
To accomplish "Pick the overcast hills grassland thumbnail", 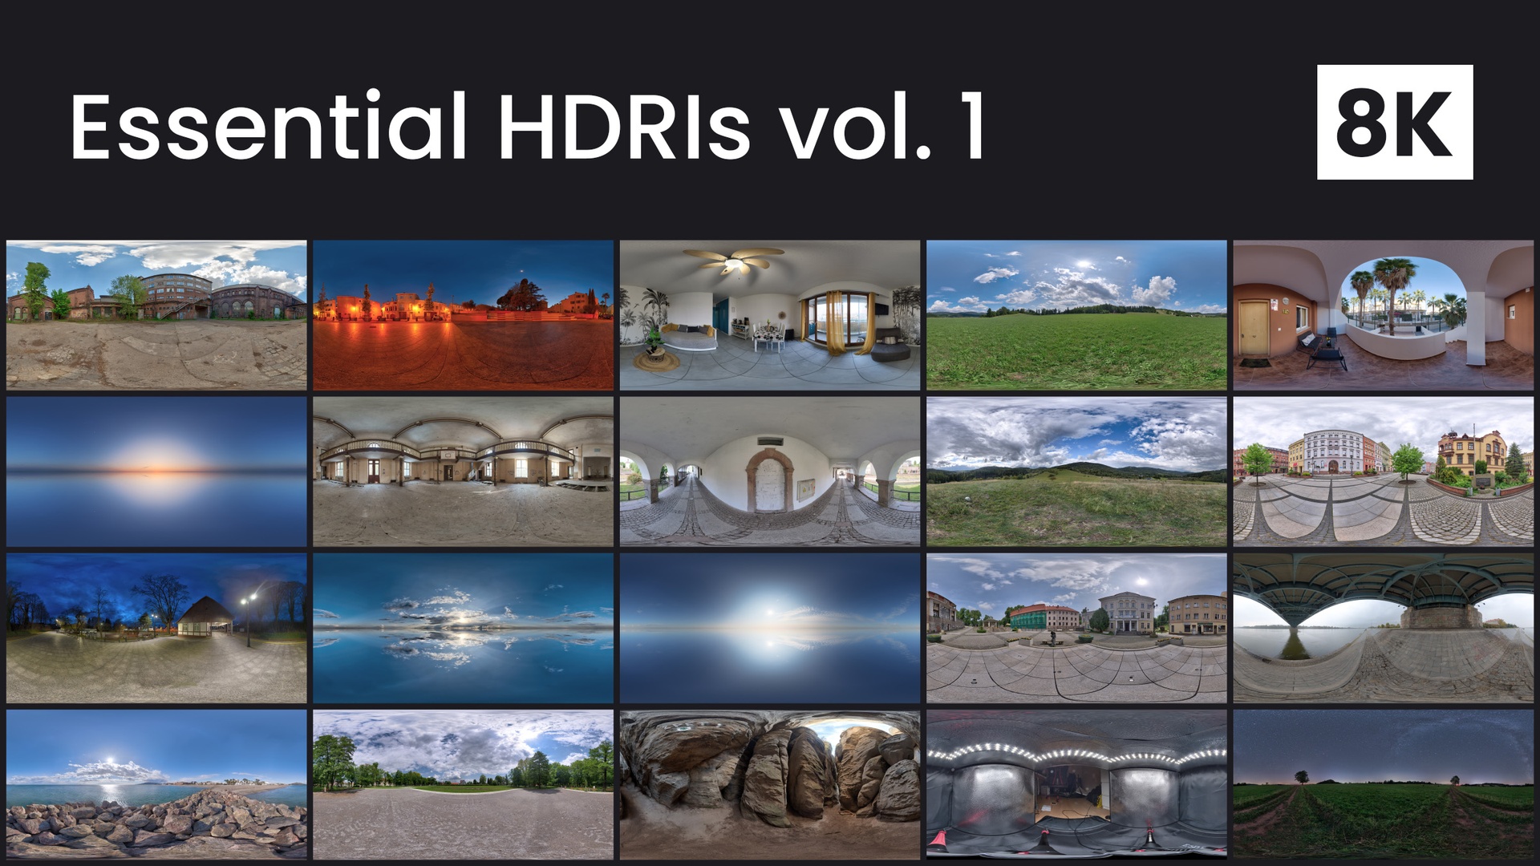I will [x=1076, y=471].
